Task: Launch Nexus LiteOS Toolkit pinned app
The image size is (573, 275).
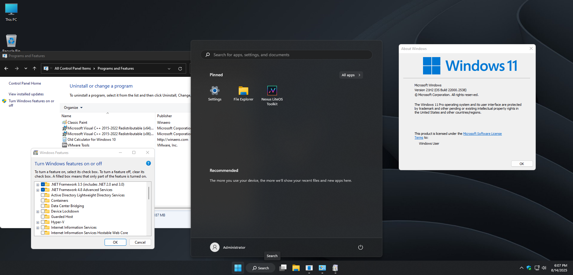Action: tap(272, 96)
